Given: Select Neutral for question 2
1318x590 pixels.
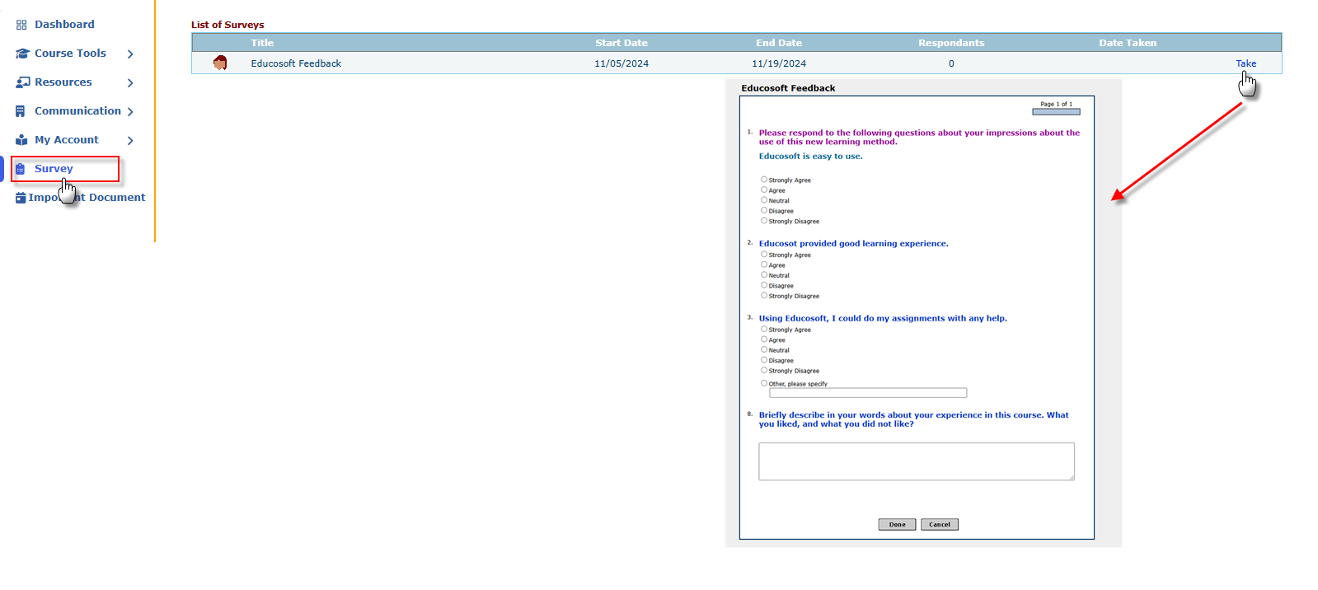Looking at the screenshot, I should tap(764, 275).
